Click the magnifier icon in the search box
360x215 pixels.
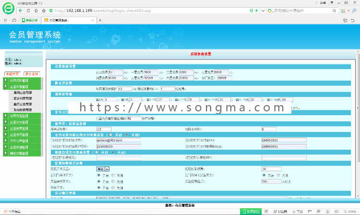[x=334, y=11]
